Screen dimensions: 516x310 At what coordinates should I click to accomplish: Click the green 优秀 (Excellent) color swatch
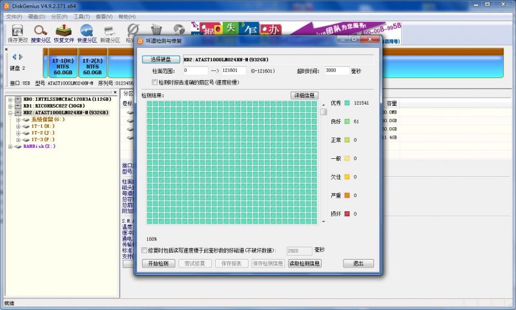point(347,103)
